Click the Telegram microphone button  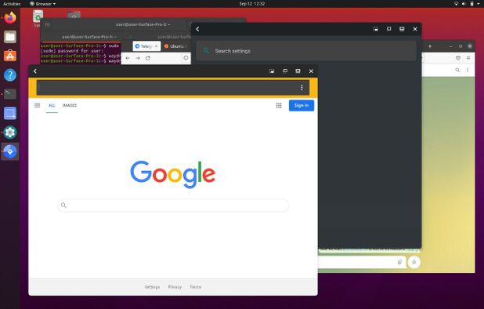(414, 262)
